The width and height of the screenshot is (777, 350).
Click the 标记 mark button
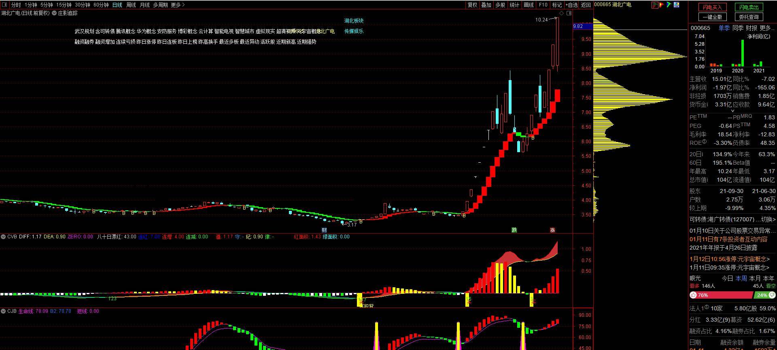(x=557, y=5)
